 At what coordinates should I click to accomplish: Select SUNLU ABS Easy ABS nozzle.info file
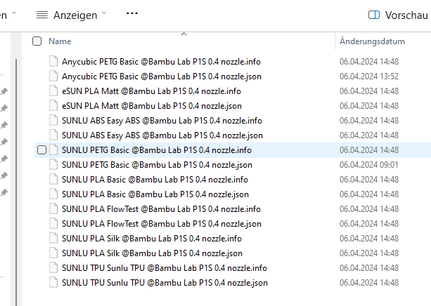(x=162, y=121)
